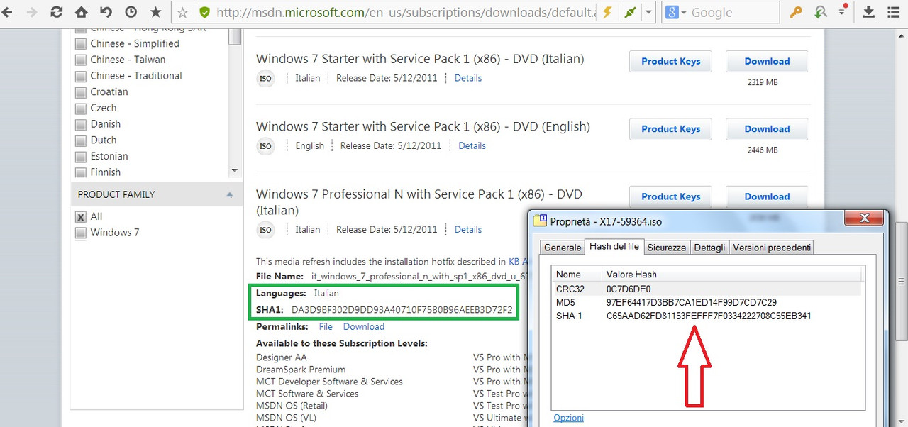The image size is (908, 427).
Task: Tick the Chinese - Simplified checkbox
Action: (80, 44)
